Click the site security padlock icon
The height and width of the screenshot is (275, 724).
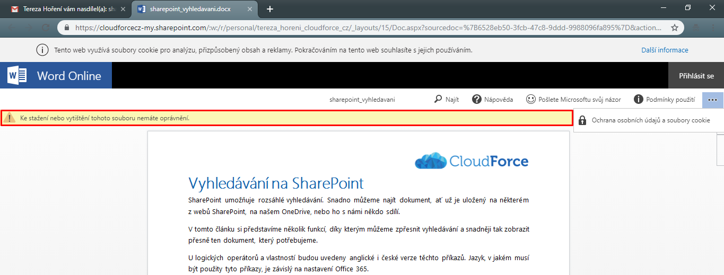(x=67, y=28)
